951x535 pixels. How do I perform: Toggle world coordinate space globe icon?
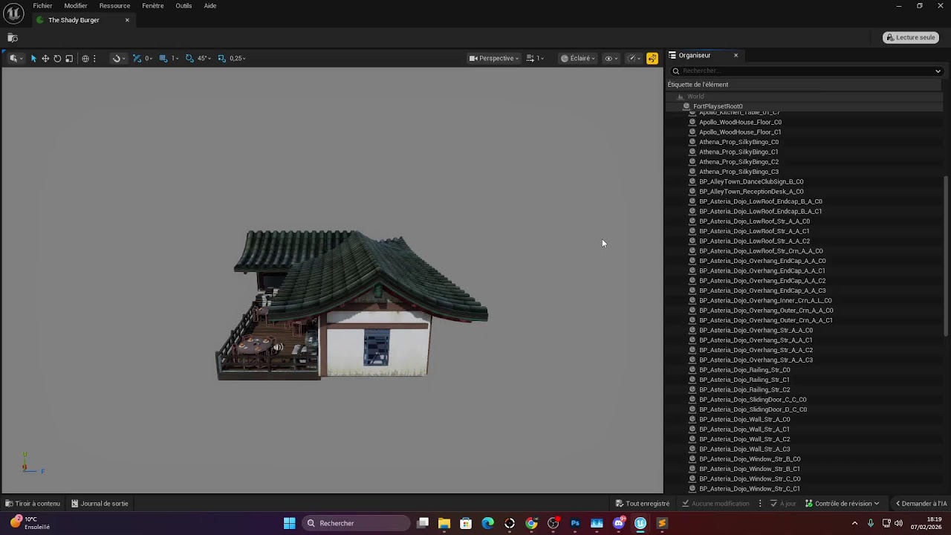tap(85, 58)
